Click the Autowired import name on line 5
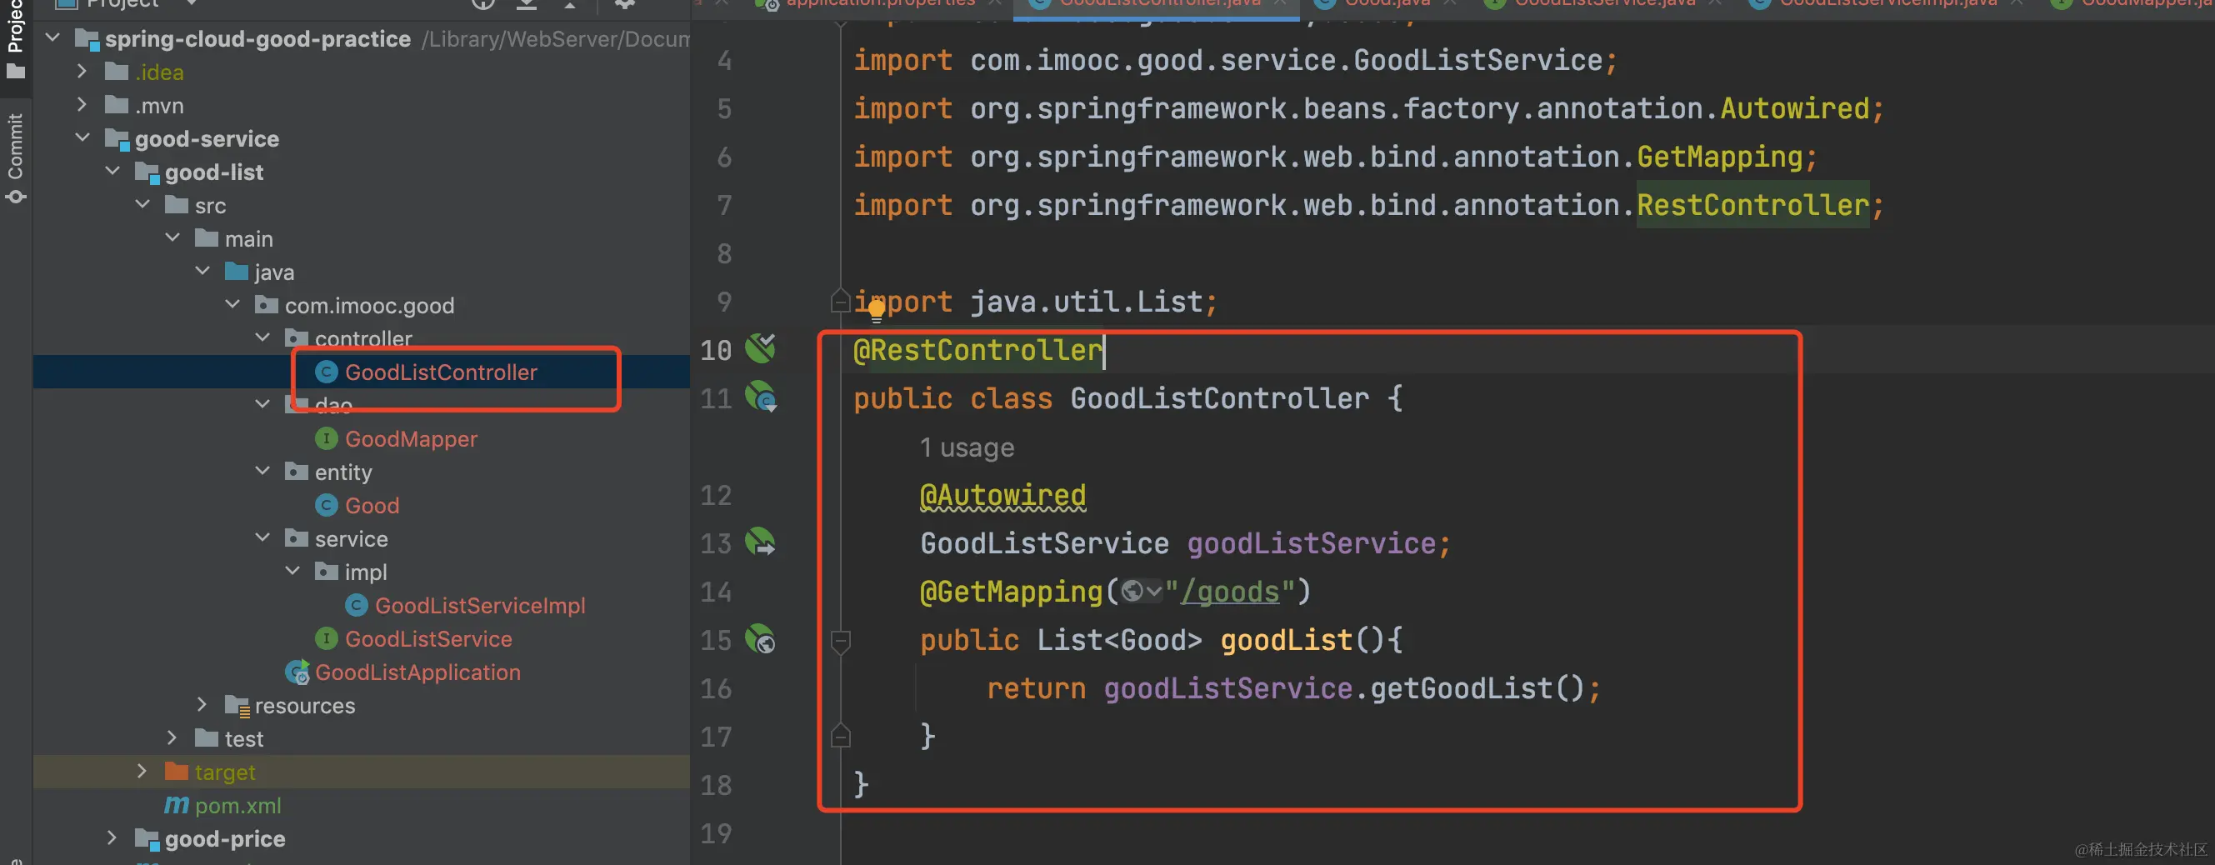Viewport: 2215px width, 865px height. pyautogui.click(x=1794, y=109)
